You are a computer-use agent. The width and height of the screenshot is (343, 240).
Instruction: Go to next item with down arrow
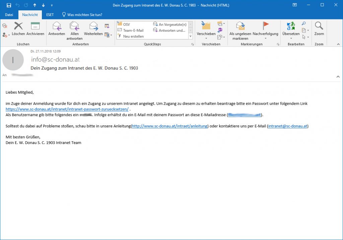click(43, 5)
